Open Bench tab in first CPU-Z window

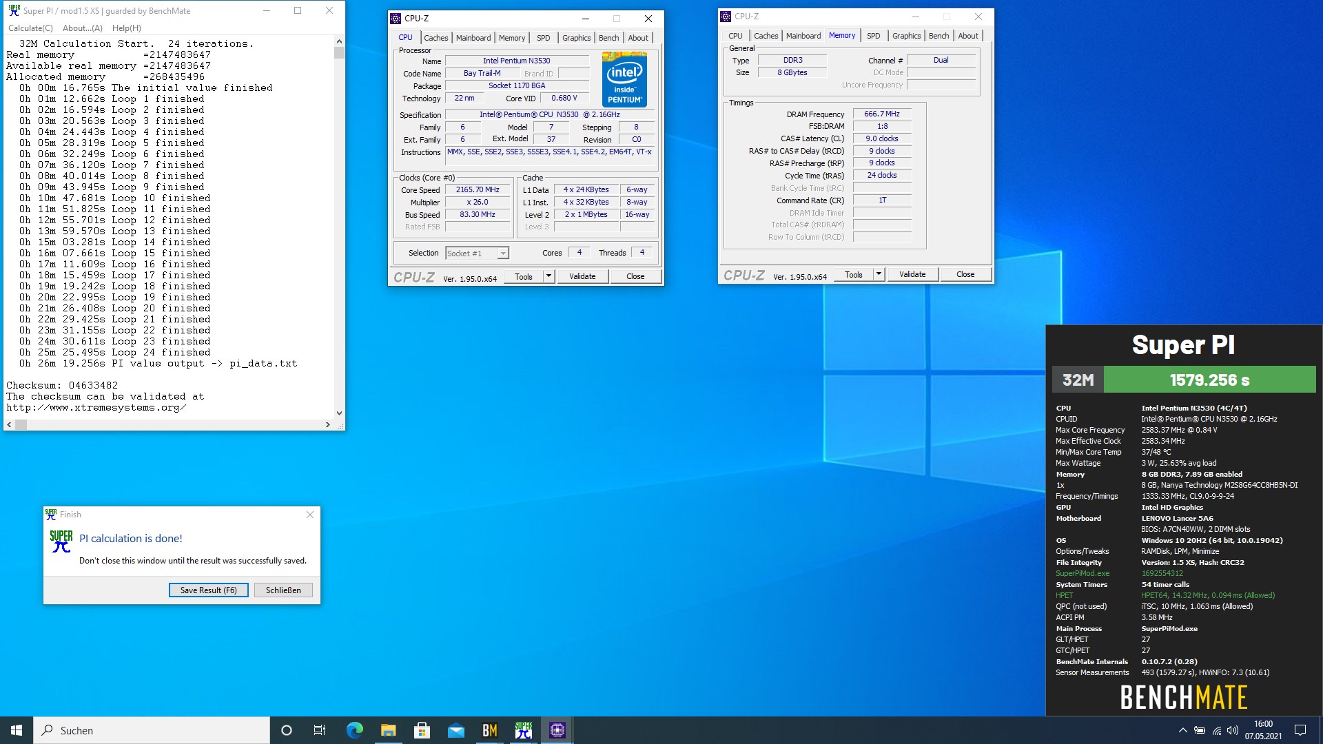pos(609,38)
